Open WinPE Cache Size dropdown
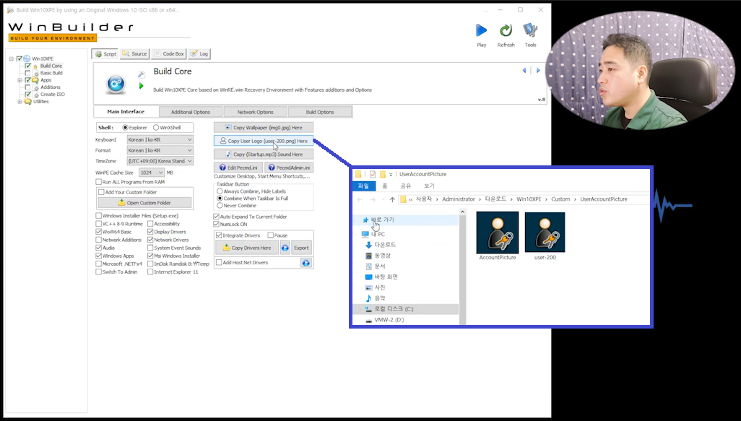 152,173
